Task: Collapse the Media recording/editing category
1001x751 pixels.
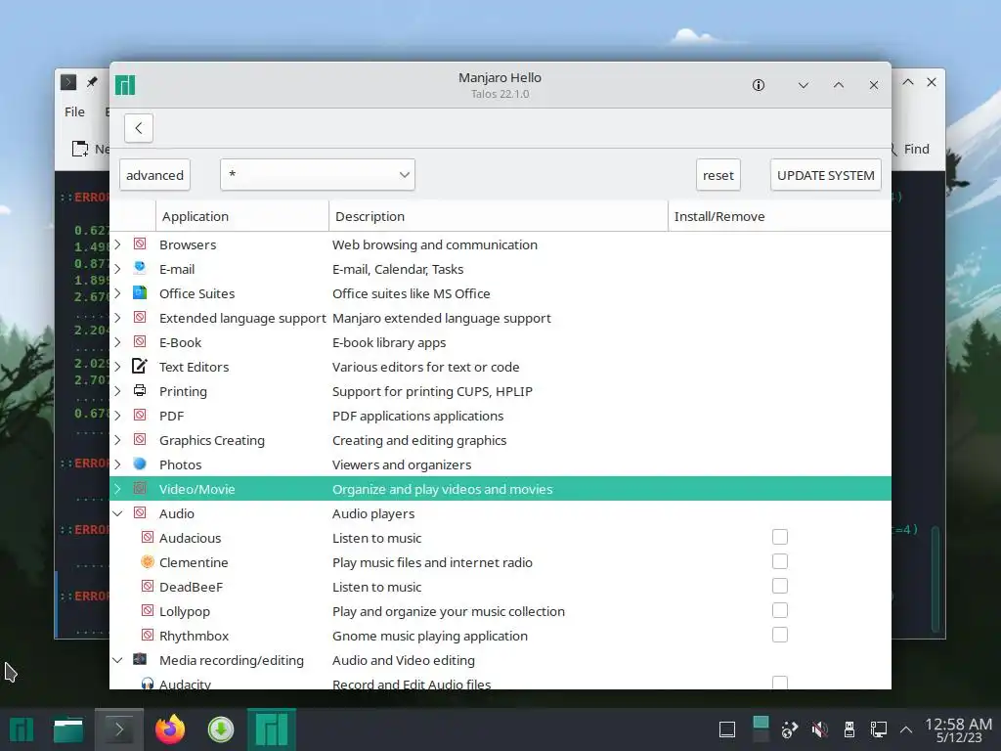Action: pos(117,660)
